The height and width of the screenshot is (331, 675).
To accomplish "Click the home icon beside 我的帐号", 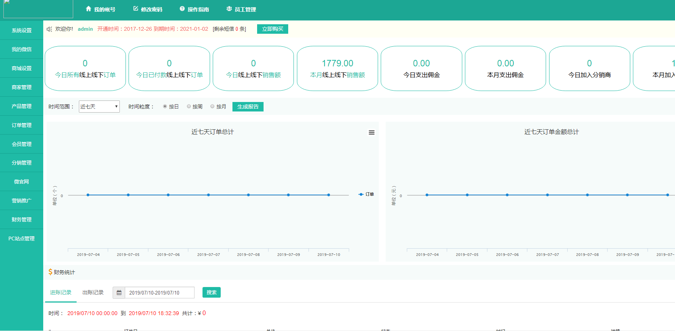I will [x=88, y=9].
